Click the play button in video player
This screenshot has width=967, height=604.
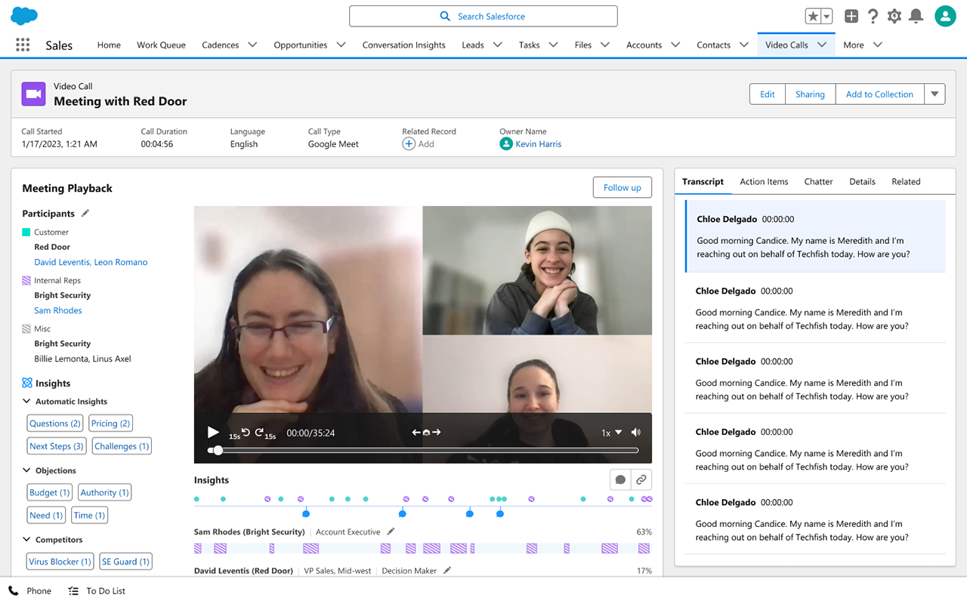[x=213, y=433]
